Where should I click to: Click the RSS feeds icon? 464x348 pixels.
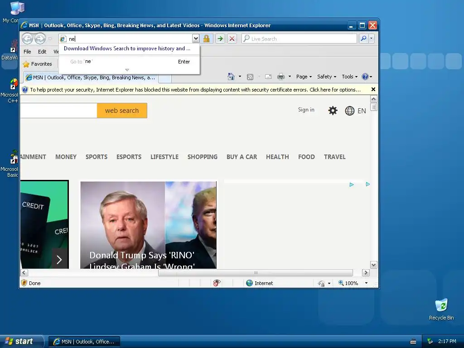point(250,77)
